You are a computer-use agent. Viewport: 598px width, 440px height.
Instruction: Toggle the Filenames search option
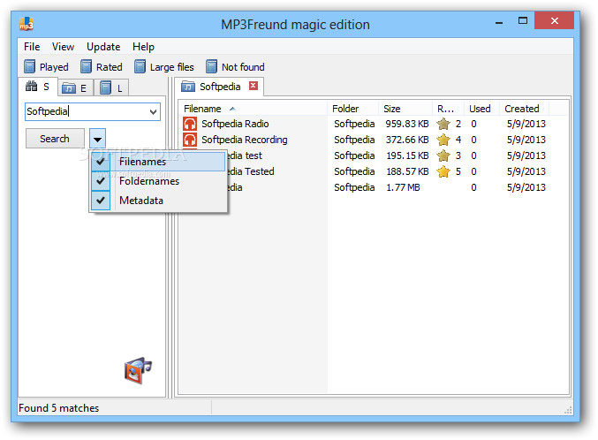coord(158,162)
